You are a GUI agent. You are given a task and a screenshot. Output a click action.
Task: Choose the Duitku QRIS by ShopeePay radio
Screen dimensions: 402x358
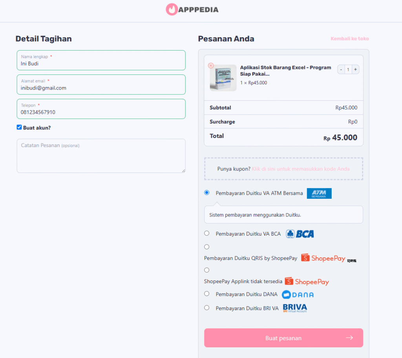coord(206,247)
